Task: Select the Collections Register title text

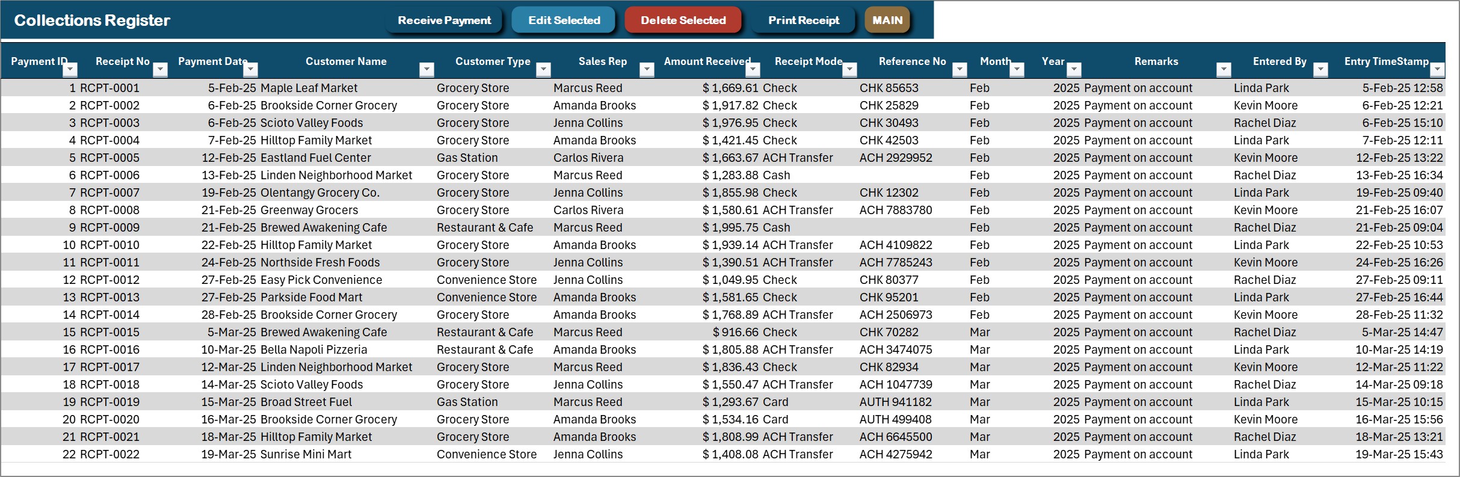Action: pyautogui.click(x=92, y=20)
